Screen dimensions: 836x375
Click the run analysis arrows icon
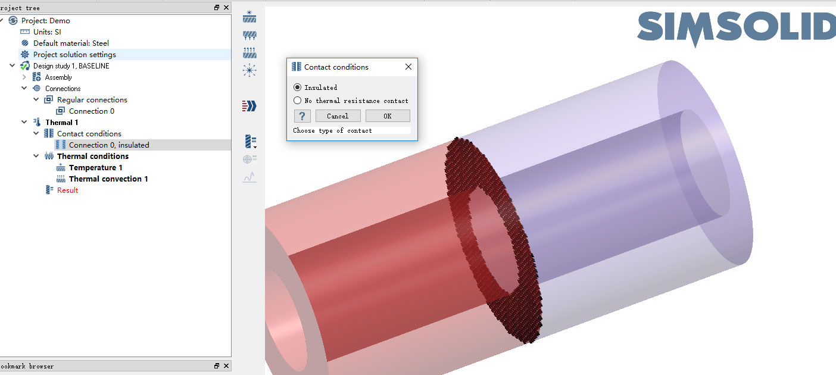249,106
